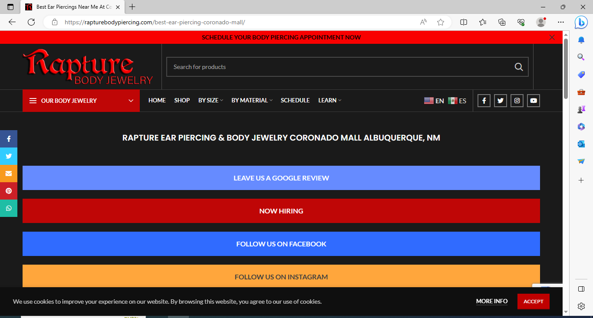The height and width of the screenshot is (318, 593).
Task: Open the profile avatar menu
Action: [541, 22]
